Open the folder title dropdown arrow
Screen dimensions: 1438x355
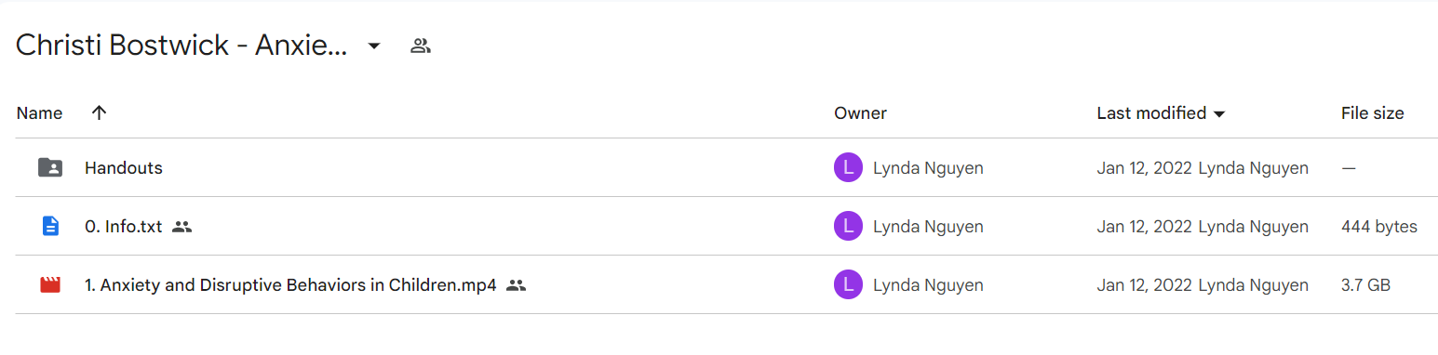coord(374,46)
